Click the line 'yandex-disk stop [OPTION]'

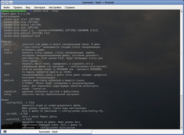[x=21, y=22]
